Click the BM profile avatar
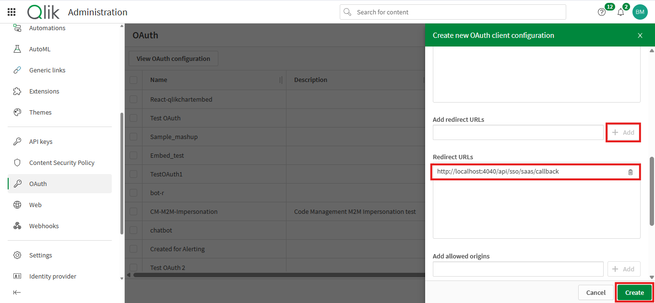 pyautogui.click(x=640, y=12)
